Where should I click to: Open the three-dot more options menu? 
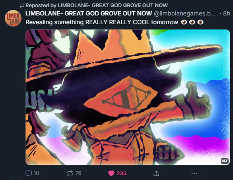click(194, 173)
